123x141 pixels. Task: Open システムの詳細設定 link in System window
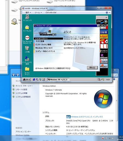click(x=23, y=97)
